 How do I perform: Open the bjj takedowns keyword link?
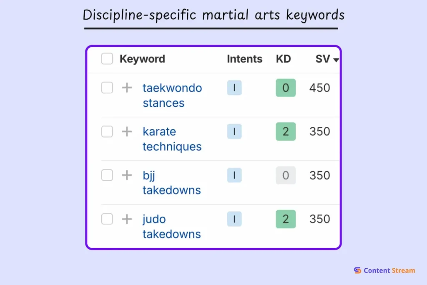pos(172,183)
